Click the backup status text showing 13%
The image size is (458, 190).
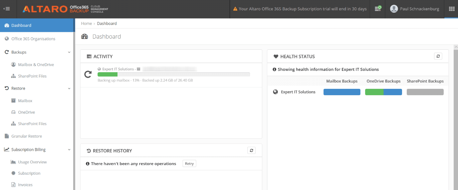[145, 81]
